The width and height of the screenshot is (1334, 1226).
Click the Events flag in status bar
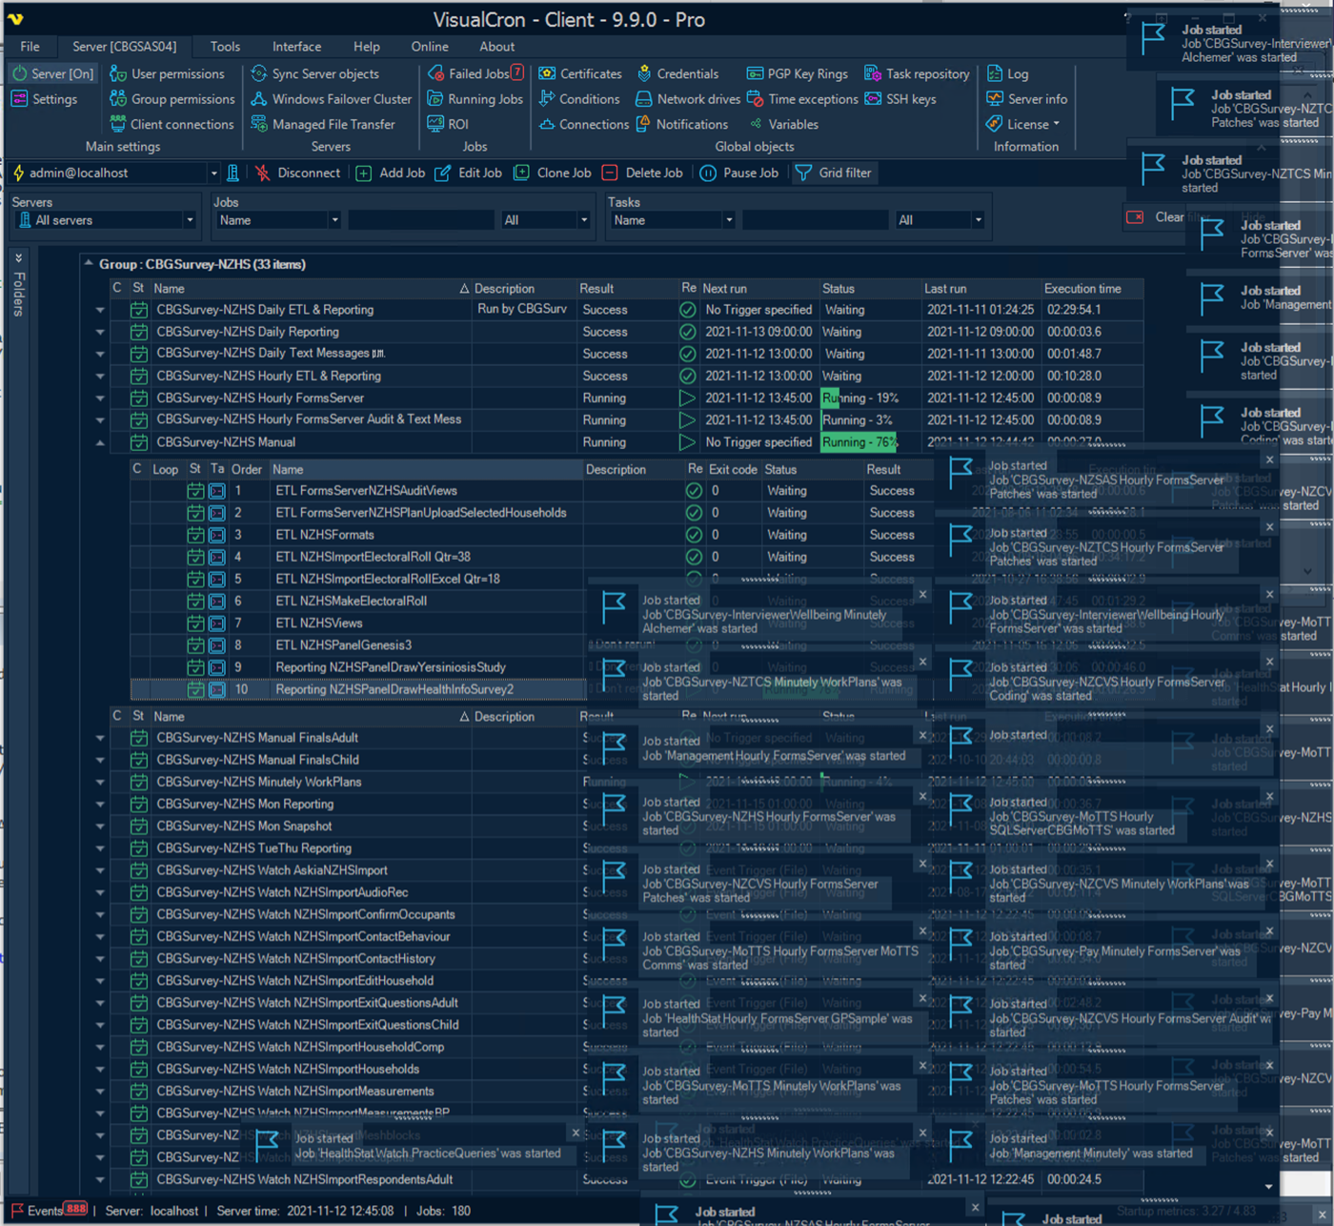17,1211
